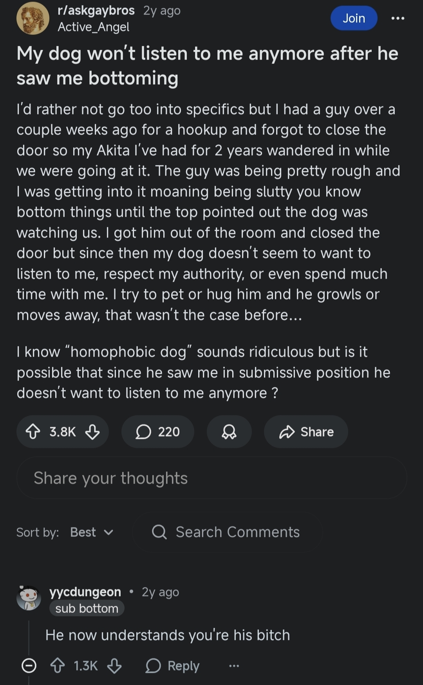Upvote yycdungeon's comment
The height and width of the screenshot is (685, 423).
58,666
